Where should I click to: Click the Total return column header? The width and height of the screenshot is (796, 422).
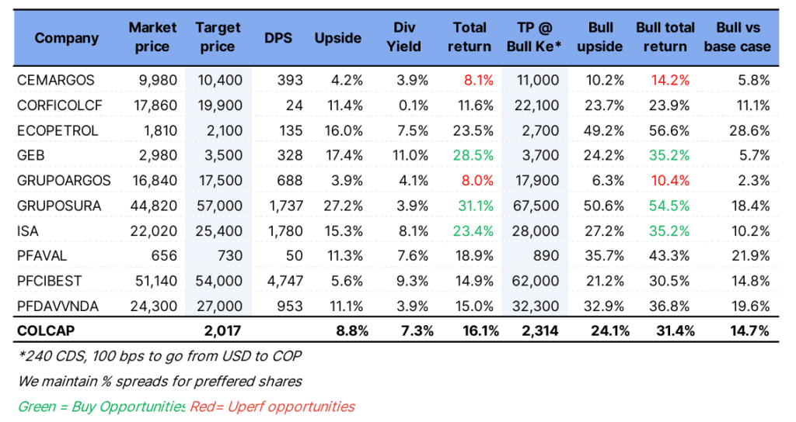pos(472,37)
